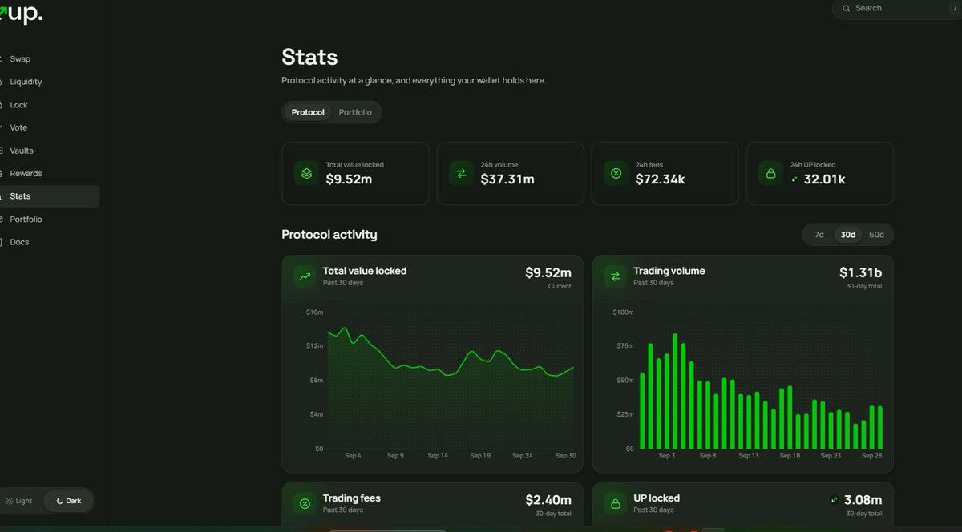This screenshot has width=962, height=532.
Task: Click the sun icon in theme switcher
Action: [9, 501]
